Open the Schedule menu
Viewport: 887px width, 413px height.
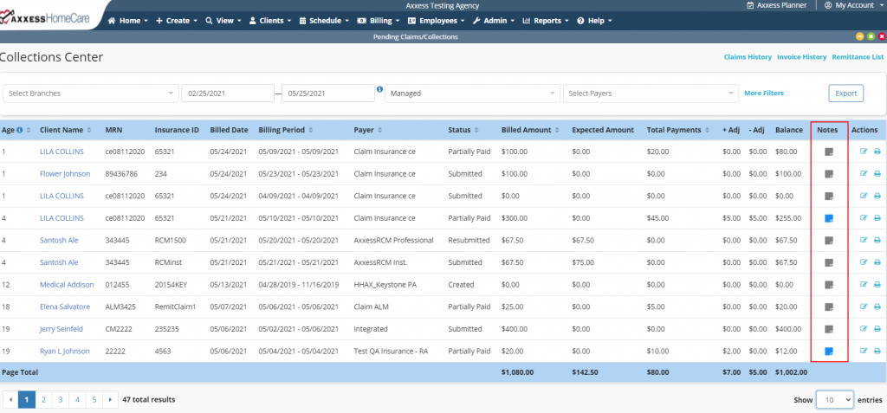(324, 21)
